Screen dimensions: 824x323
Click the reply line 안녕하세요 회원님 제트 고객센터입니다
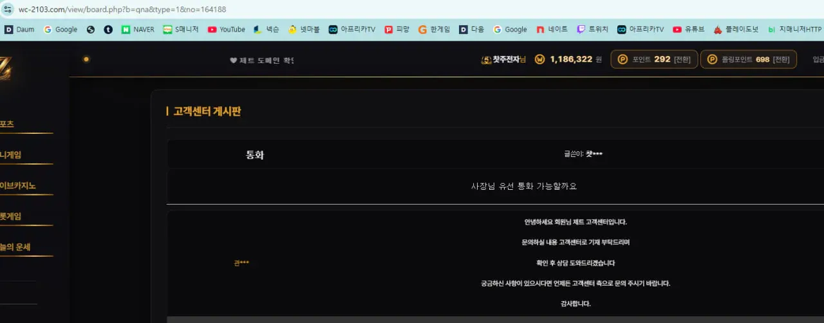(x=576, y=222)
